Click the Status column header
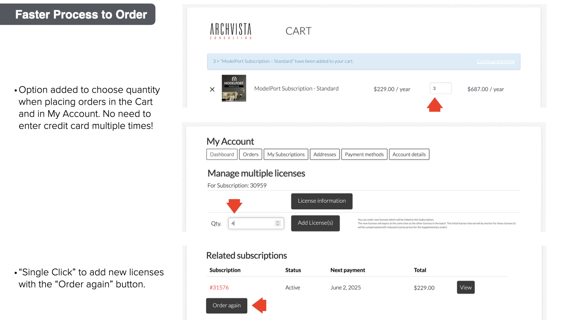Viewport: 564px width, 332px height. click(x=293, y=270)
